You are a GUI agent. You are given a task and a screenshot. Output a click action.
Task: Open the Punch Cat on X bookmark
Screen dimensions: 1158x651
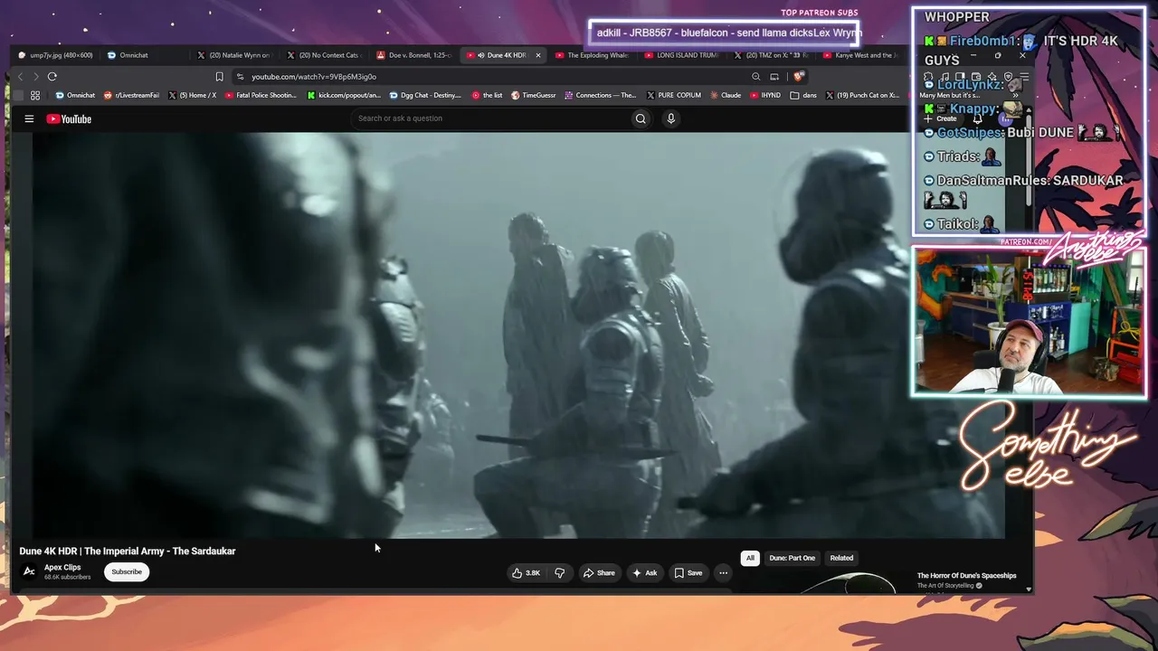tap(862, 95)
